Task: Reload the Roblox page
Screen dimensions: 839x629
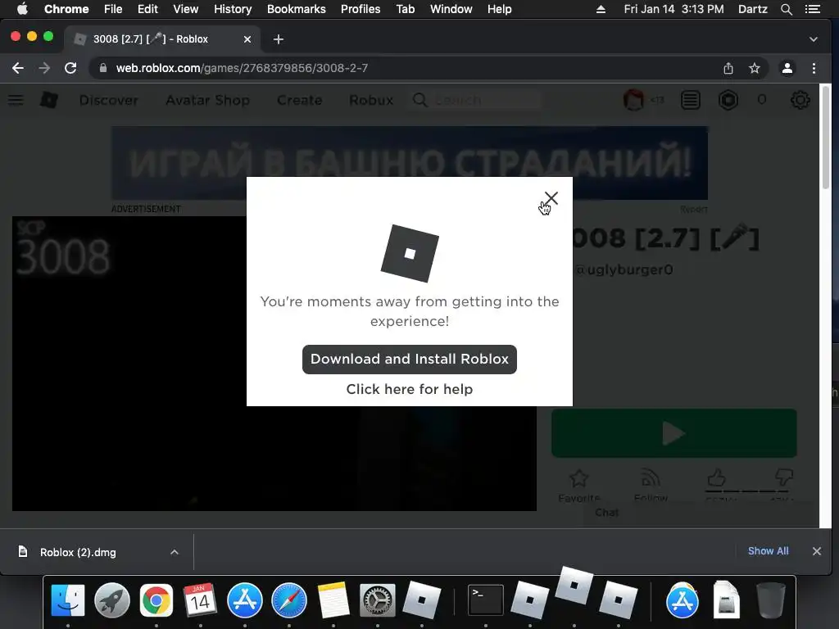Action: click(x=70, y=68)
